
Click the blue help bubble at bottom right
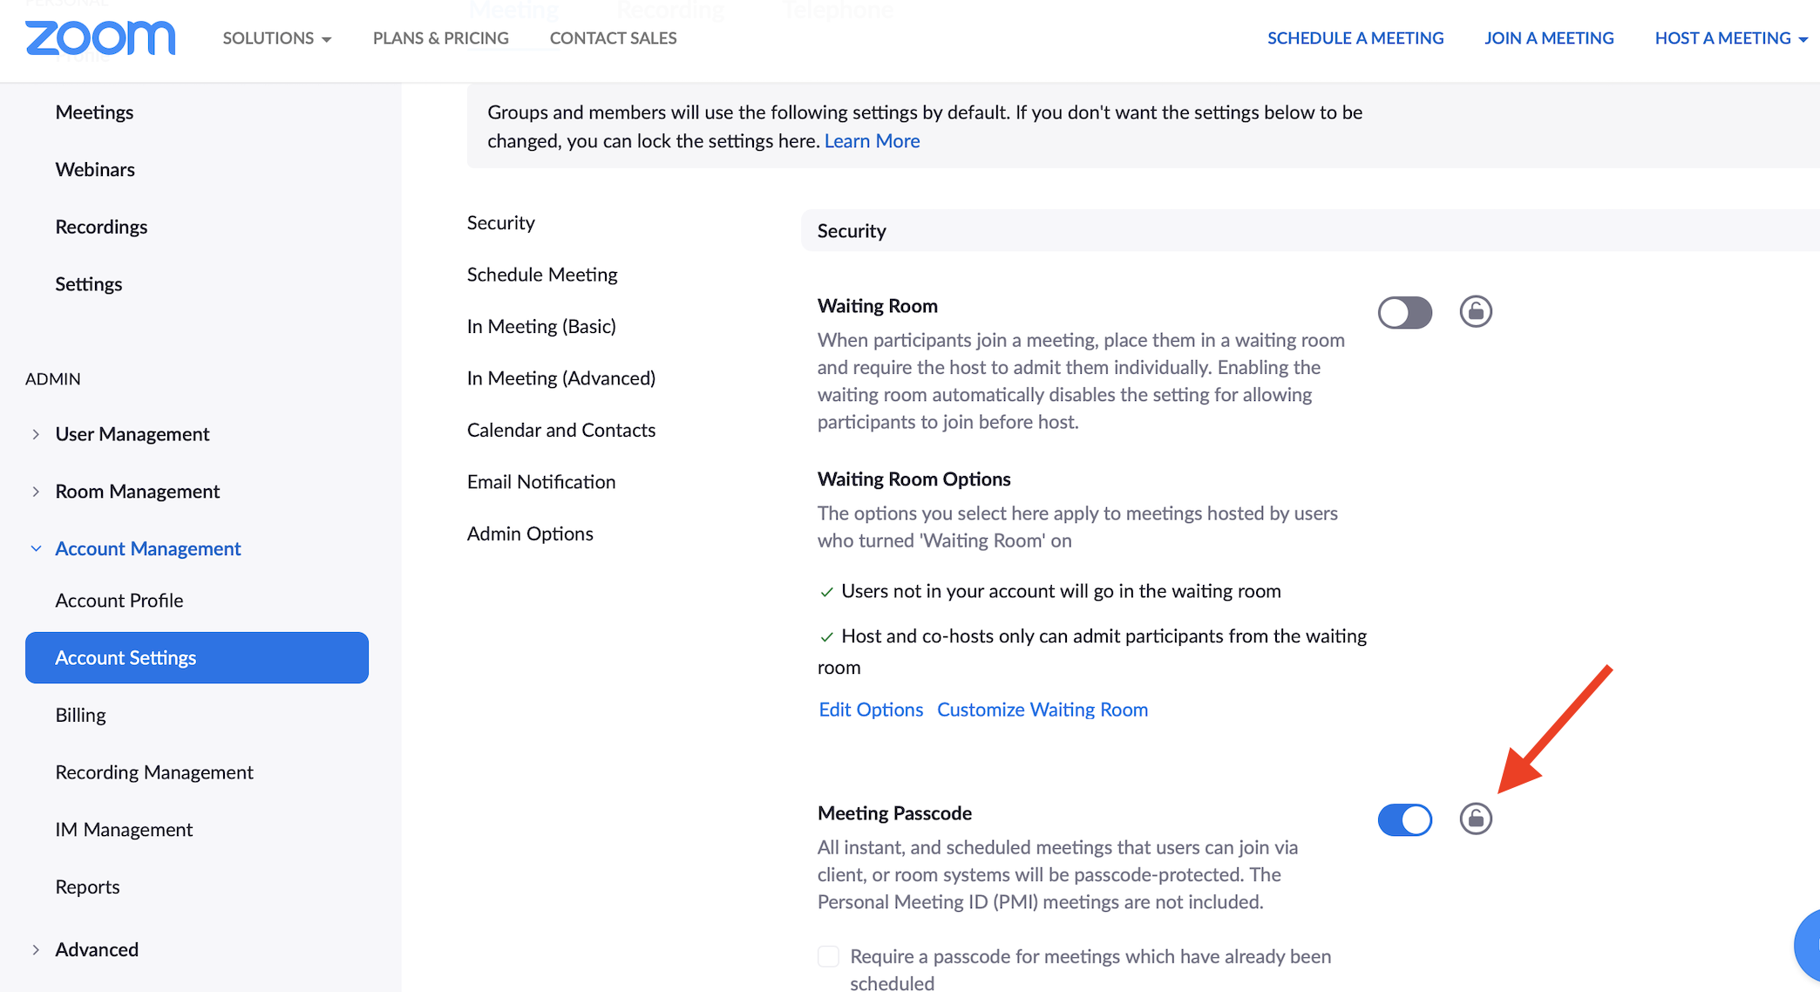click(x=1808, y=946)
